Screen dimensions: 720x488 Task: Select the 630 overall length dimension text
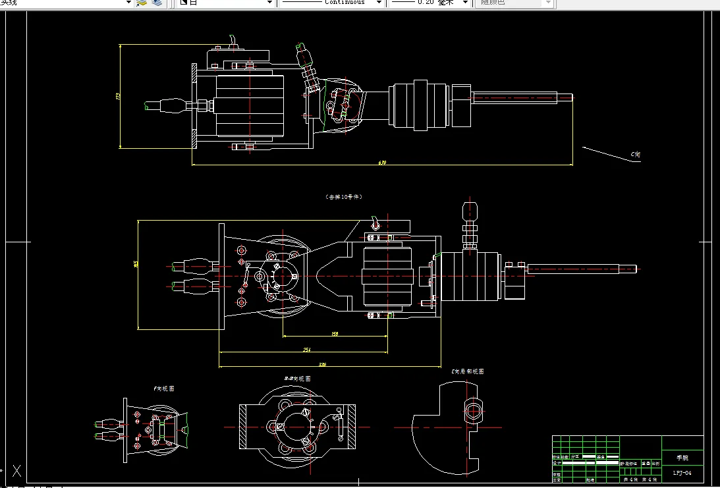[382, 163]
